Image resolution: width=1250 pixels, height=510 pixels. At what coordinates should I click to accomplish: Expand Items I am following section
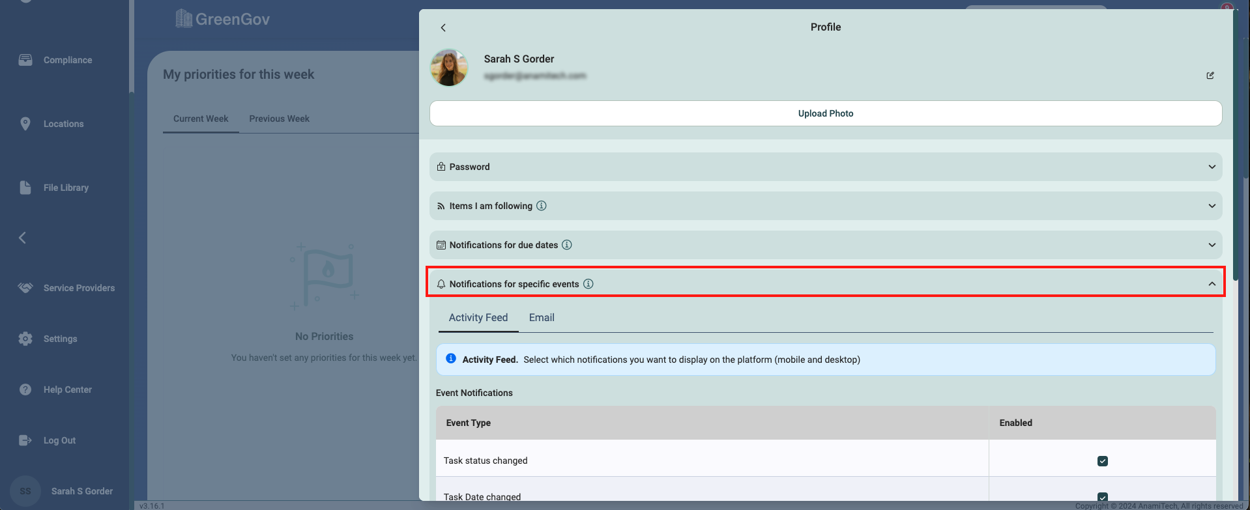tap(825, 206)
